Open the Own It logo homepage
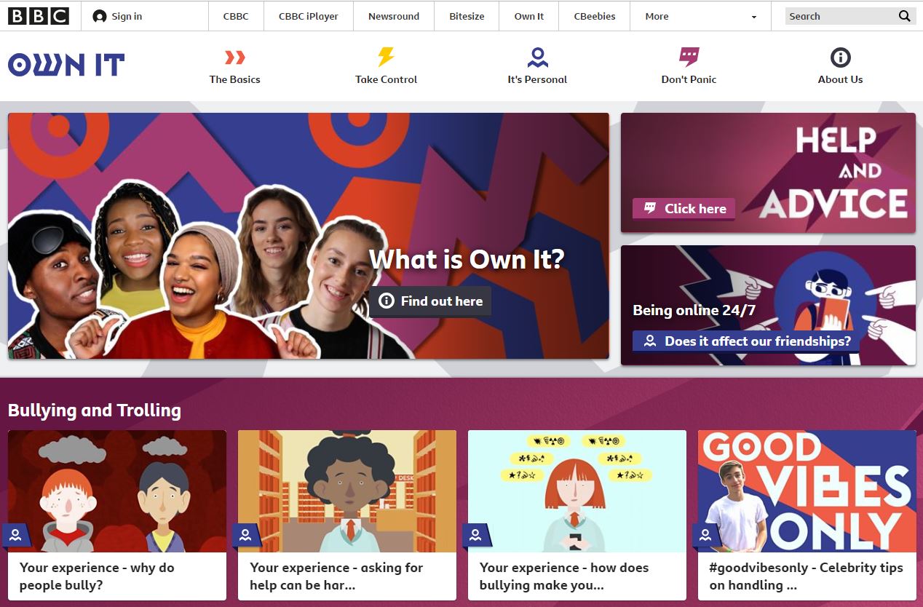Image resolution: width=923 pixels, height=607 pixels. [x=66, y=65]
